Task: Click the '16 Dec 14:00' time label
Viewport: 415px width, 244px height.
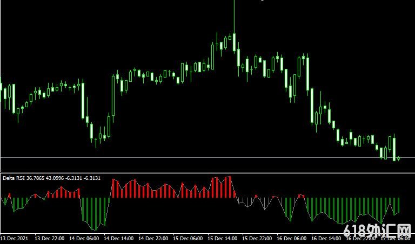Action: coord(326,239)
